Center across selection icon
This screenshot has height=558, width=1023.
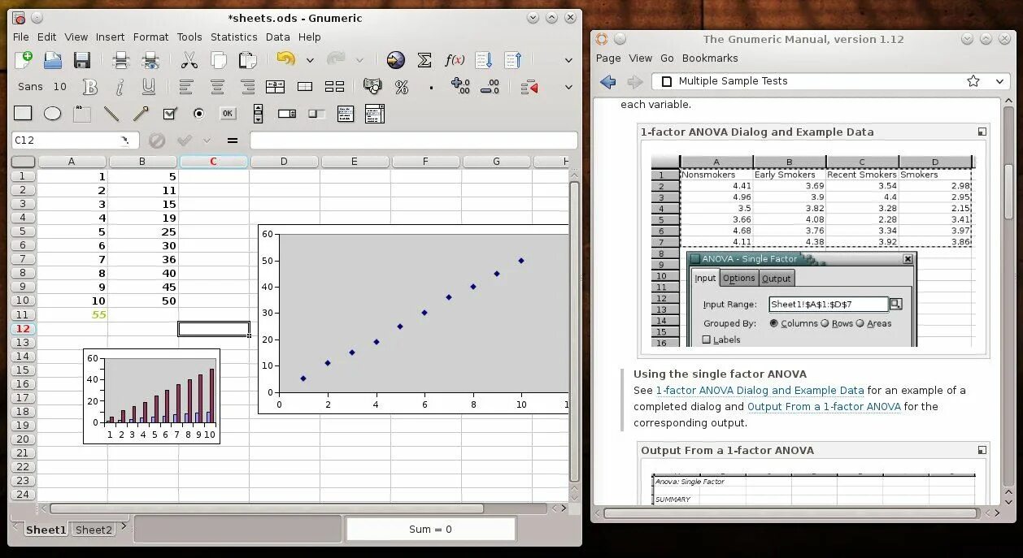pos(275,87)
